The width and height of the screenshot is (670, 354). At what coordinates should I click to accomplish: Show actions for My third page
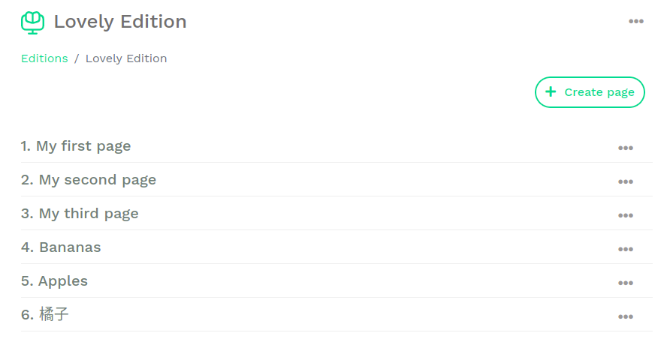tap(626, 215)
